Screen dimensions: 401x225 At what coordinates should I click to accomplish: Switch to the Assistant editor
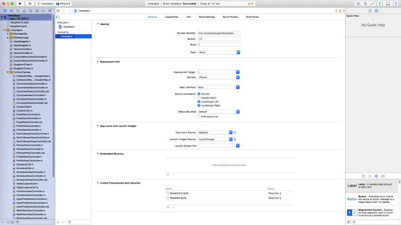pyautogui.click(x=365, y=4)
